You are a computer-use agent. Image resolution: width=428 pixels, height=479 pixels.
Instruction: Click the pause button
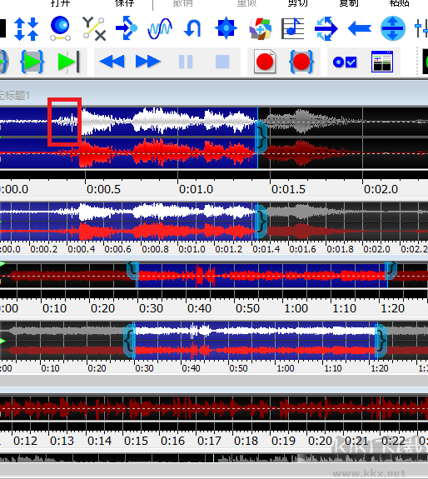click(x=186, y=62)
